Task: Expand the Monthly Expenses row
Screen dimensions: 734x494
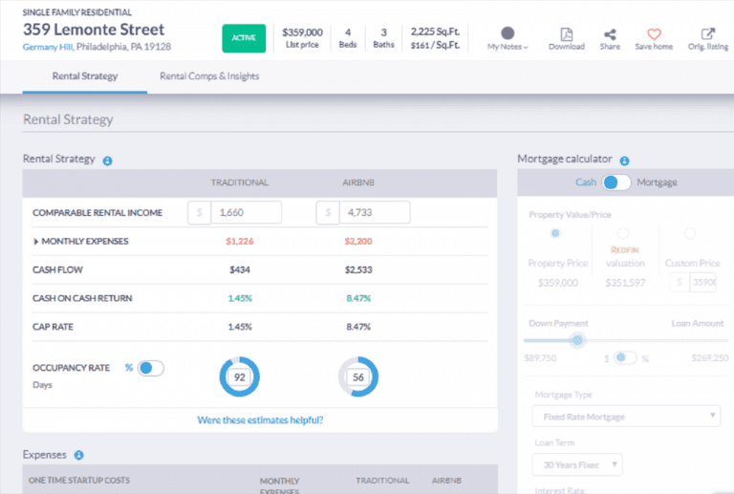Action: click(x=36, y=242)
